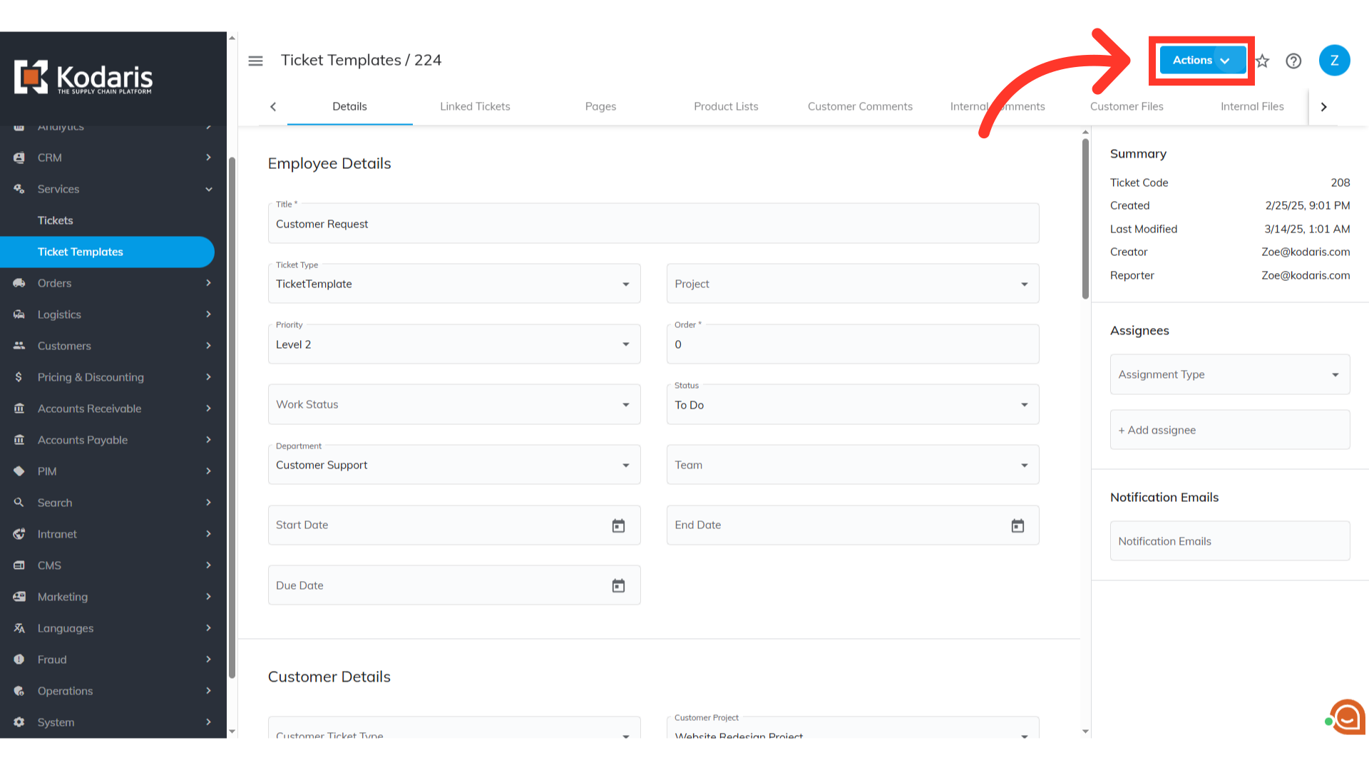Switch to the Customer Files tab
This screenshot has height=770, width=1369.
pyautogui.click(x=1126, y=106)
